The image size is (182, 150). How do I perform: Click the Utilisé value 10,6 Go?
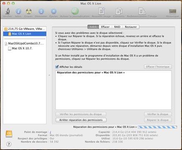[x=133, y=138]
